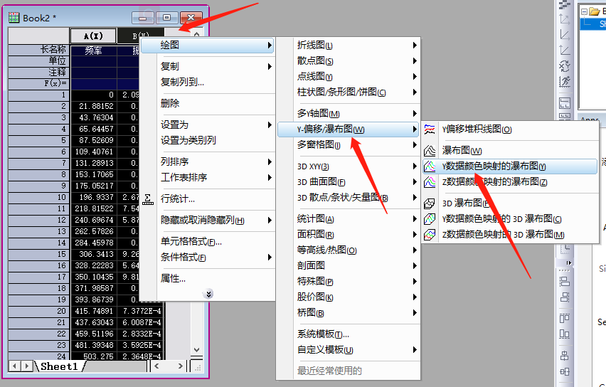606x387 pixels.
Task: Click the Align Top objects icon
Action: (x=565, y=318)
